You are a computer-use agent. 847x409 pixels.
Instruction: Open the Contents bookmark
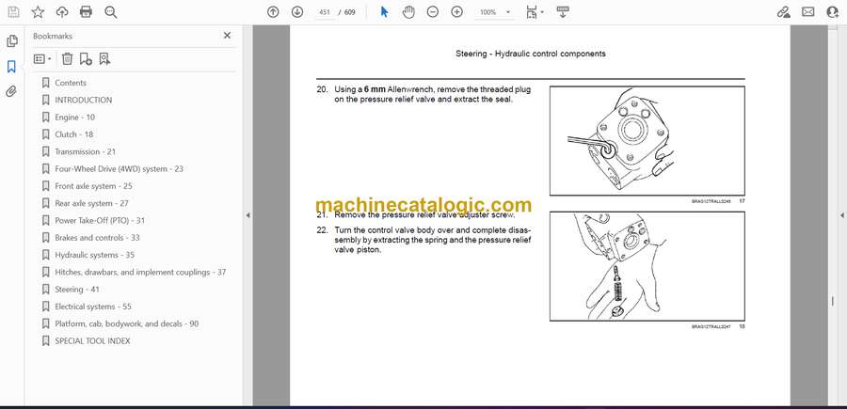pos(71,83)
